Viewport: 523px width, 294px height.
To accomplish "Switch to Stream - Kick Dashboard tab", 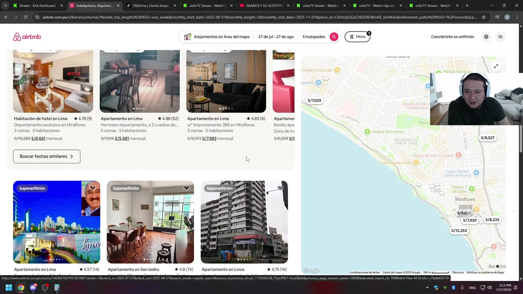I will point(37,6).
